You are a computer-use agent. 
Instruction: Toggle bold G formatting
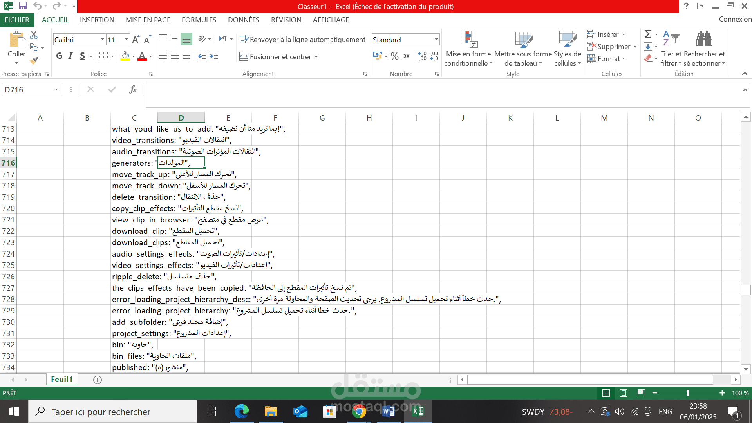[59, 56]
